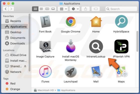Open the group-by arrangement dropdown
Screen dimensions: 140x94
click(63, 9)
